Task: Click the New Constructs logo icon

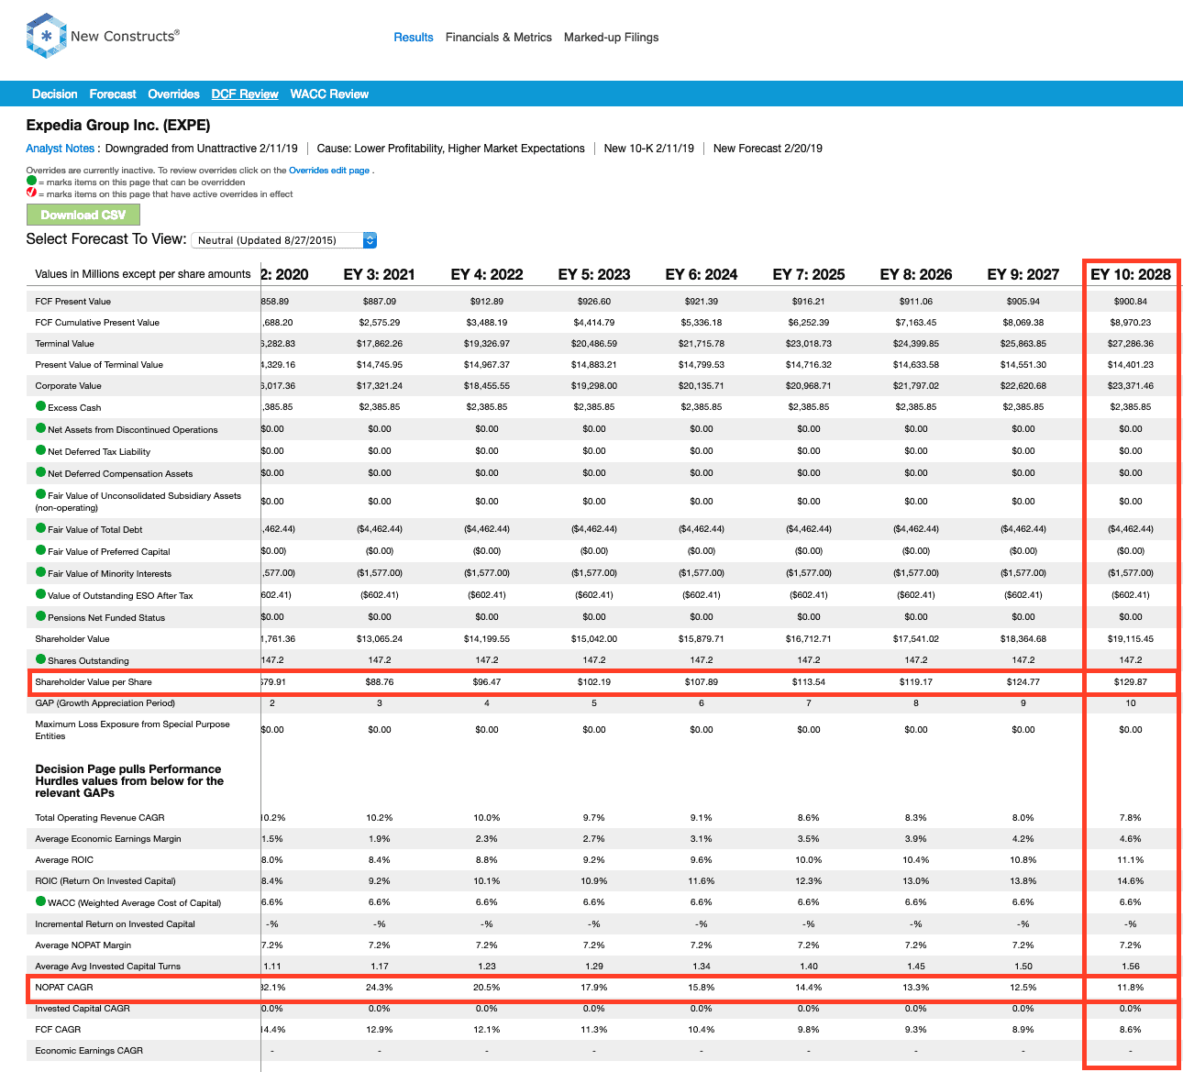Action: click(x=47, y=36)
